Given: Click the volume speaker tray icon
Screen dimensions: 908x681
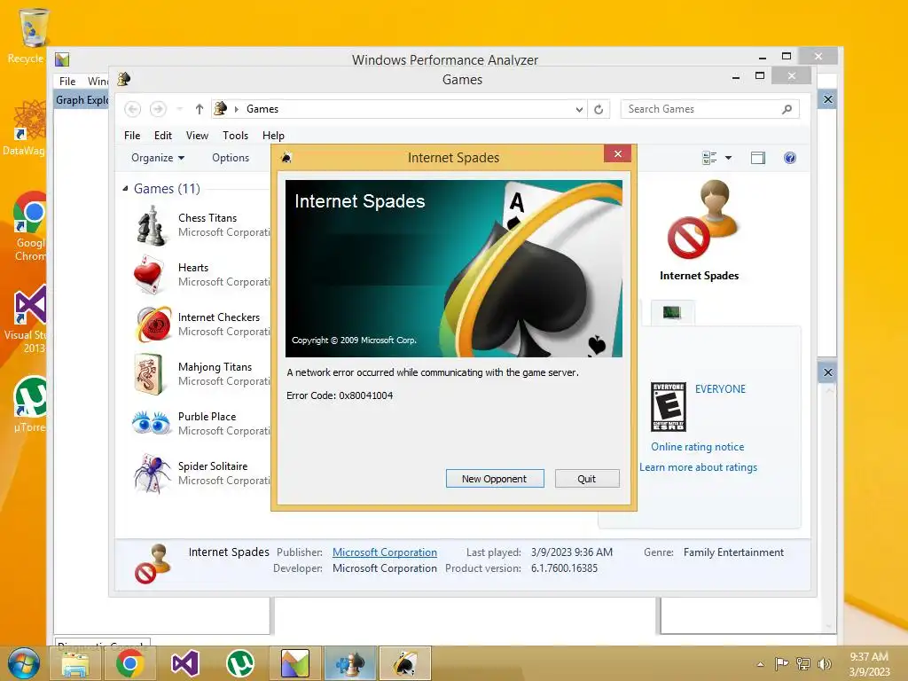Looking at the screenshot, I should (824, 663).
